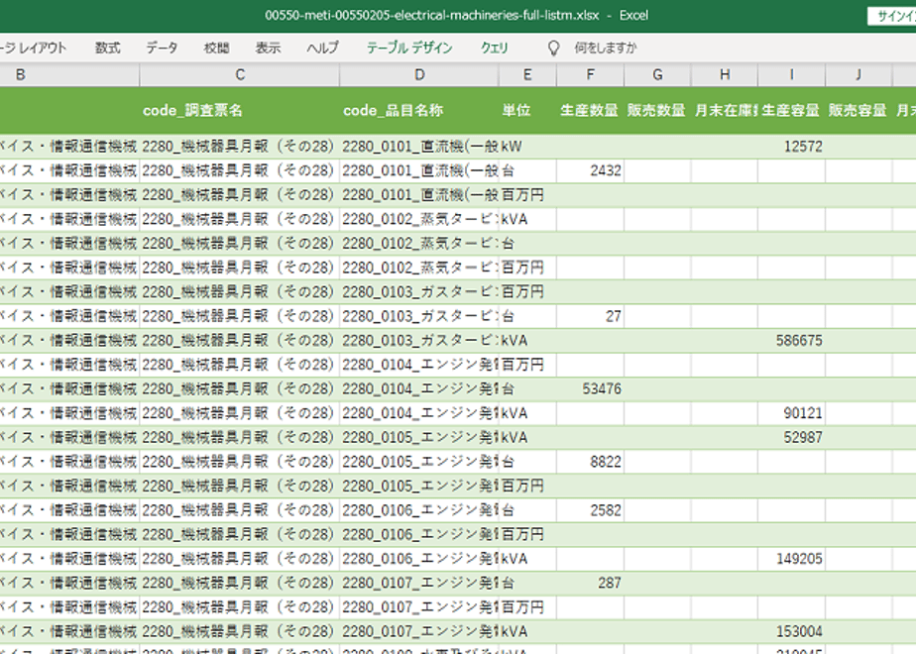Select the cell with value 90121
The image size is (916, 654).
[x=791, y=413]
